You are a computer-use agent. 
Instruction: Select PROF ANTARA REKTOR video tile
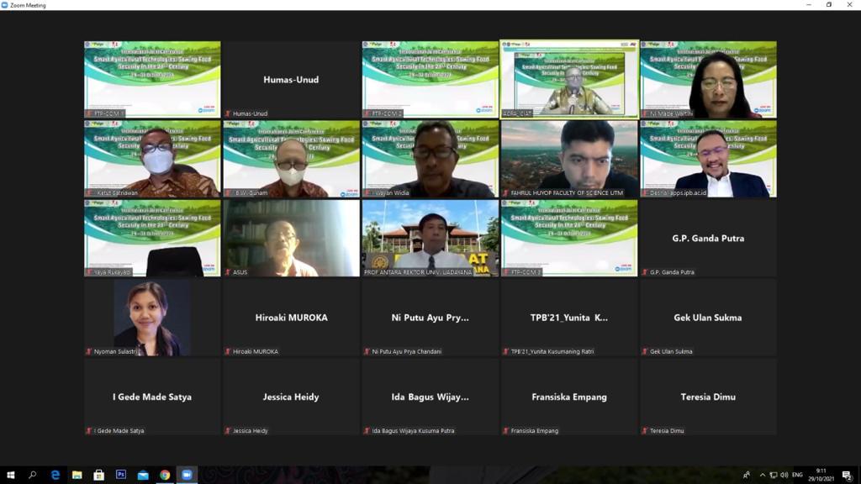430,238
